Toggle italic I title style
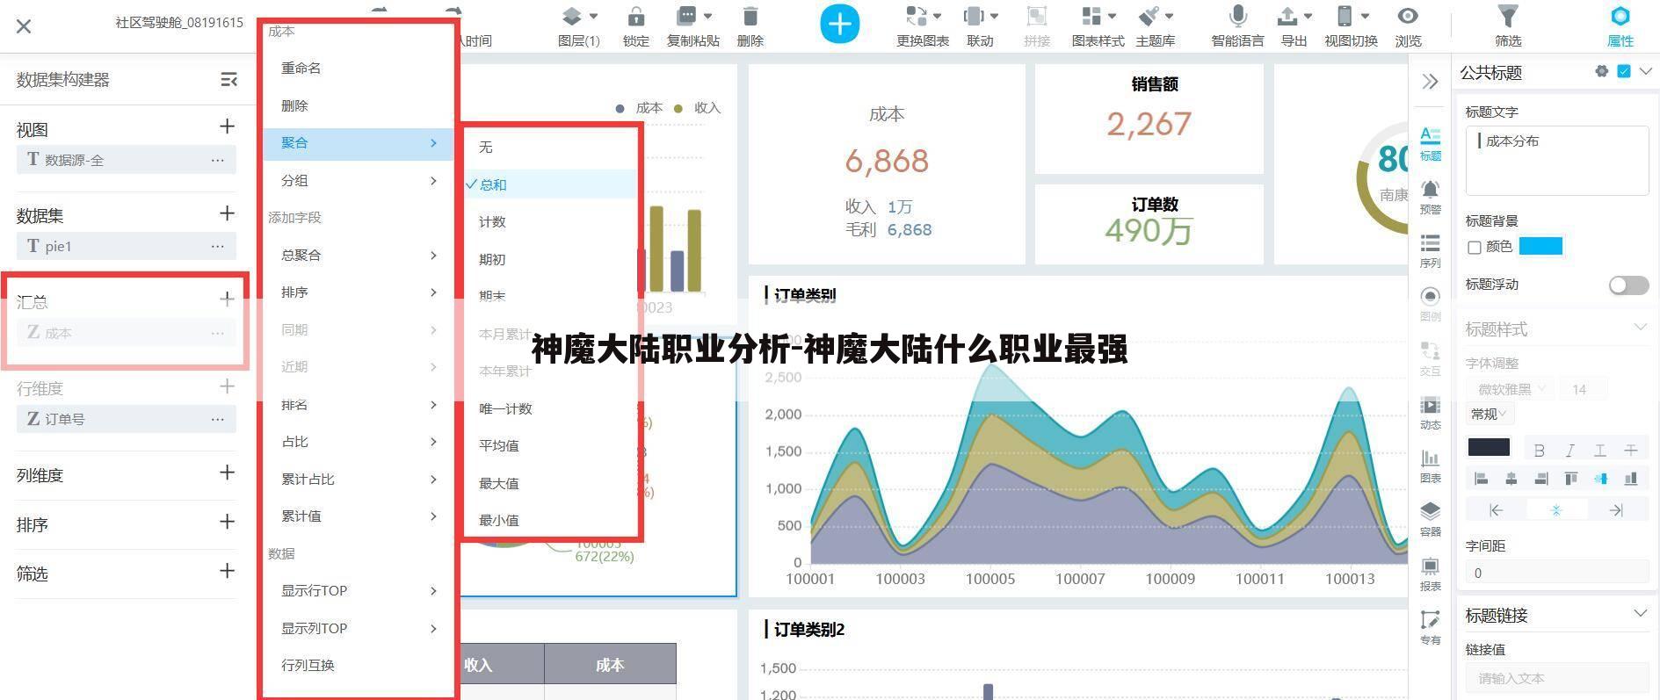1660x700 pixels. pyautogui.click(x=1569, y=451)
